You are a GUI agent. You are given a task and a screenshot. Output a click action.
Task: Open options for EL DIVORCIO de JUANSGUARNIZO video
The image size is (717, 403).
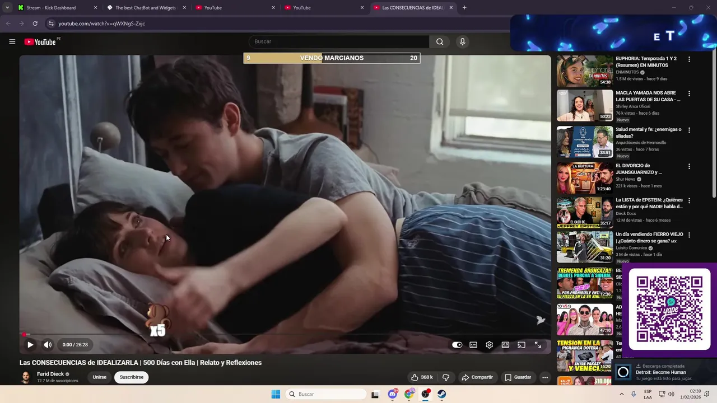tap(689, 166)
